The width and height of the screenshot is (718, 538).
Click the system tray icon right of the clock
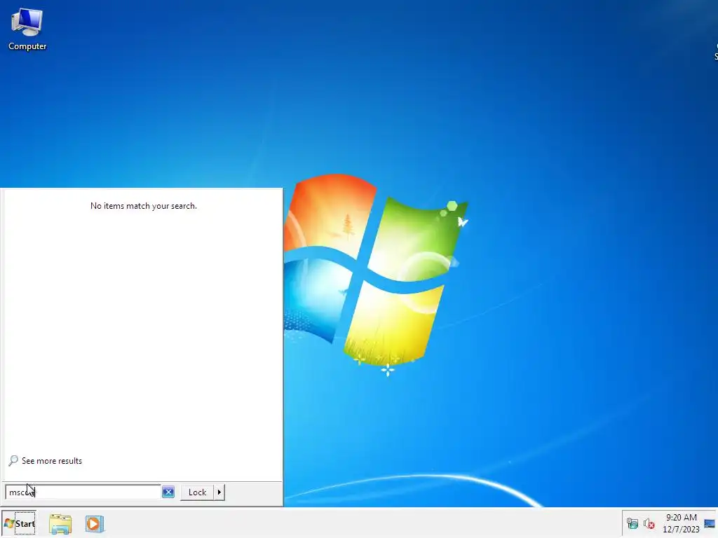tap(710, 523)
